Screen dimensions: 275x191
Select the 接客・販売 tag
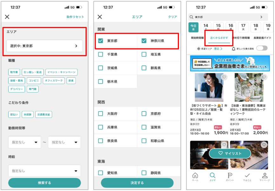click(x=17, y=81)
